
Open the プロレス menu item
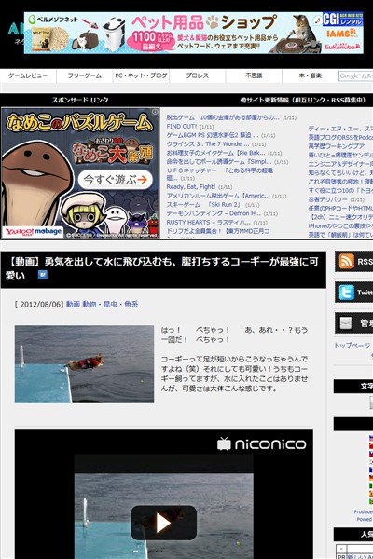pos(198,76)
